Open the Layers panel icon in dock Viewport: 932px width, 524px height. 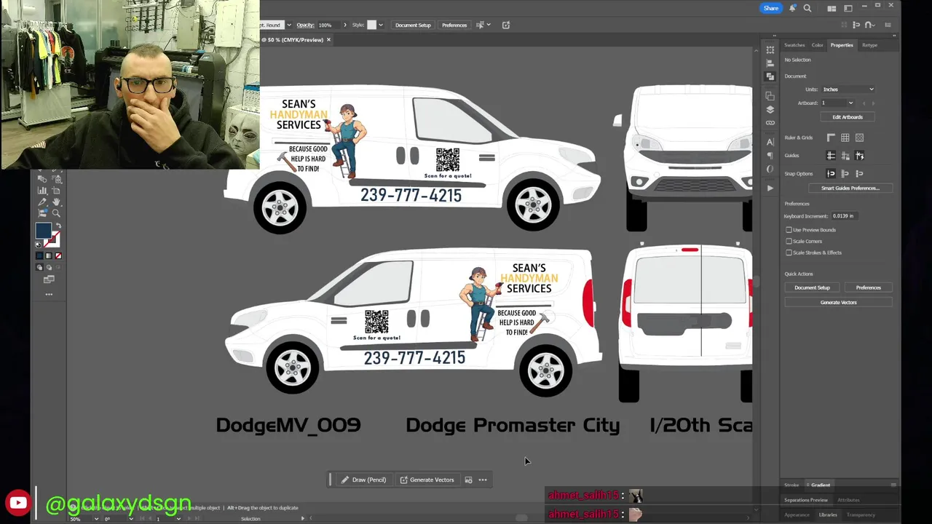click(x=770, y=109)
